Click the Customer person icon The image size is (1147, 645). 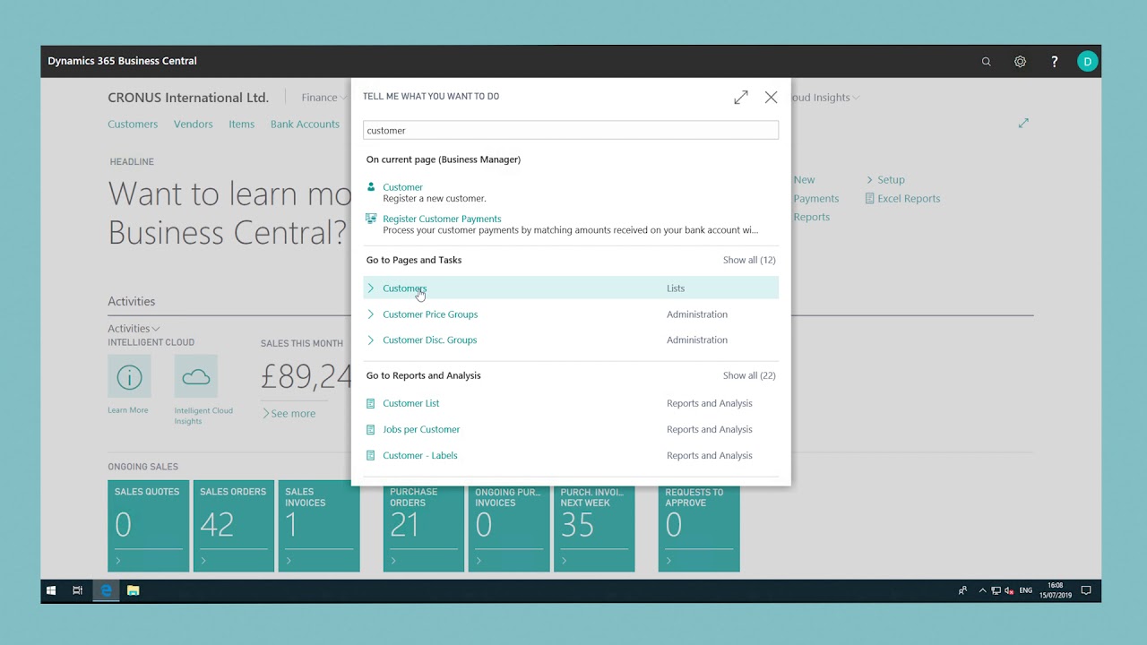(371, 187)
